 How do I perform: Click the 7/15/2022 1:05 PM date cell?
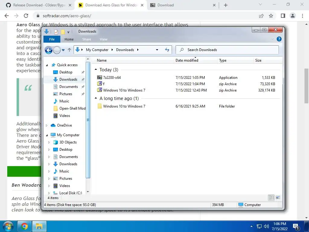pos(190,78)
